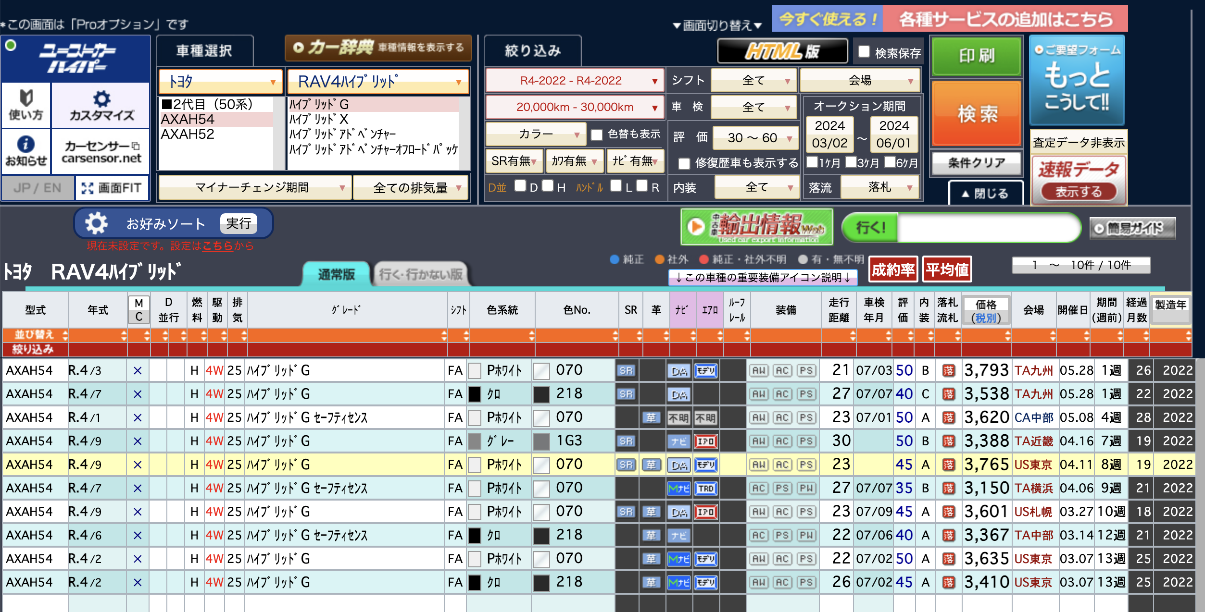Screen dimensions: 1205x612
Task: Open the カラー color dropdown
Action: (536, 134)
